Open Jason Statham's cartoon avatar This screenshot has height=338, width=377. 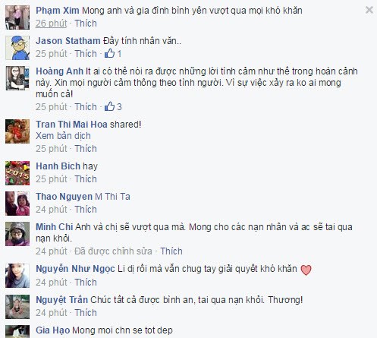point(17,48)
